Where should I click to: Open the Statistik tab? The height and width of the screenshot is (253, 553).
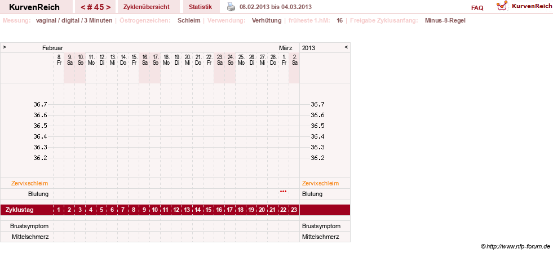(200, 7)
